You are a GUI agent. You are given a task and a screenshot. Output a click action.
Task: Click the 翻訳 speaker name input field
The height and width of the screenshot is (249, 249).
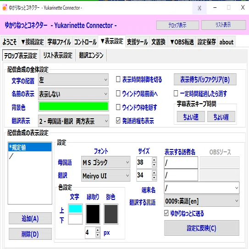click(181, 175)
